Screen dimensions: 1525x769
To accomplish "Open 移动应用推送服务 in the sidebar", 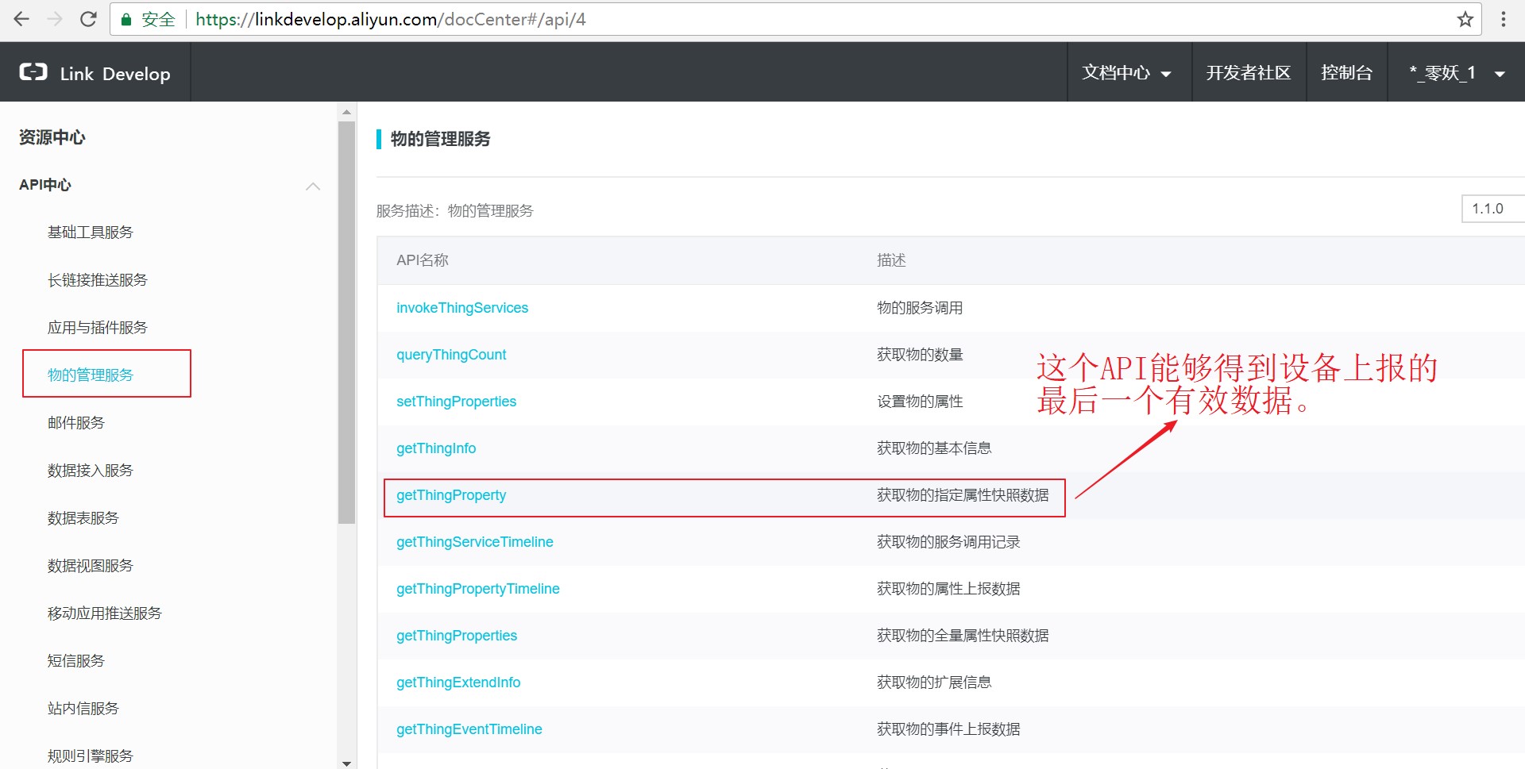I will [105, 613].
